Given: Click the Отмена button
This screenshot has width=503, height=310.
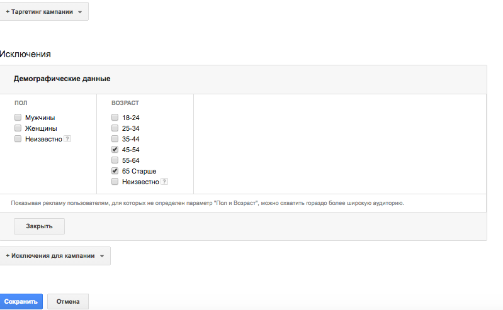Looking at the screenshot, I should click(x=68, y=302).
